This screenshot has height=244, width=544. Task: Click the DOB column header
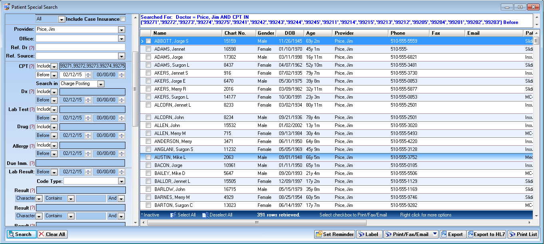pyautogui.click(x=290, y=33)
